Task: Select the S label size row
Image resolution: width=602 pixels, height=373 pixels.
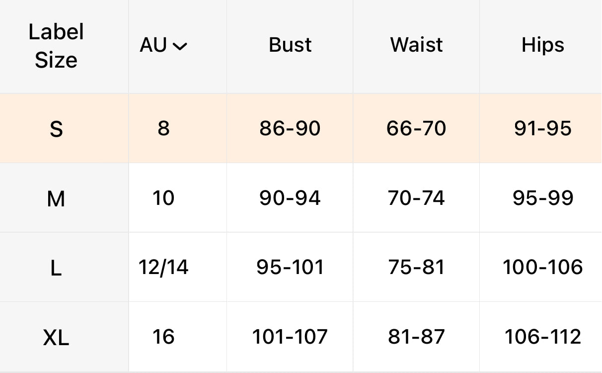Action: (56, 129)
